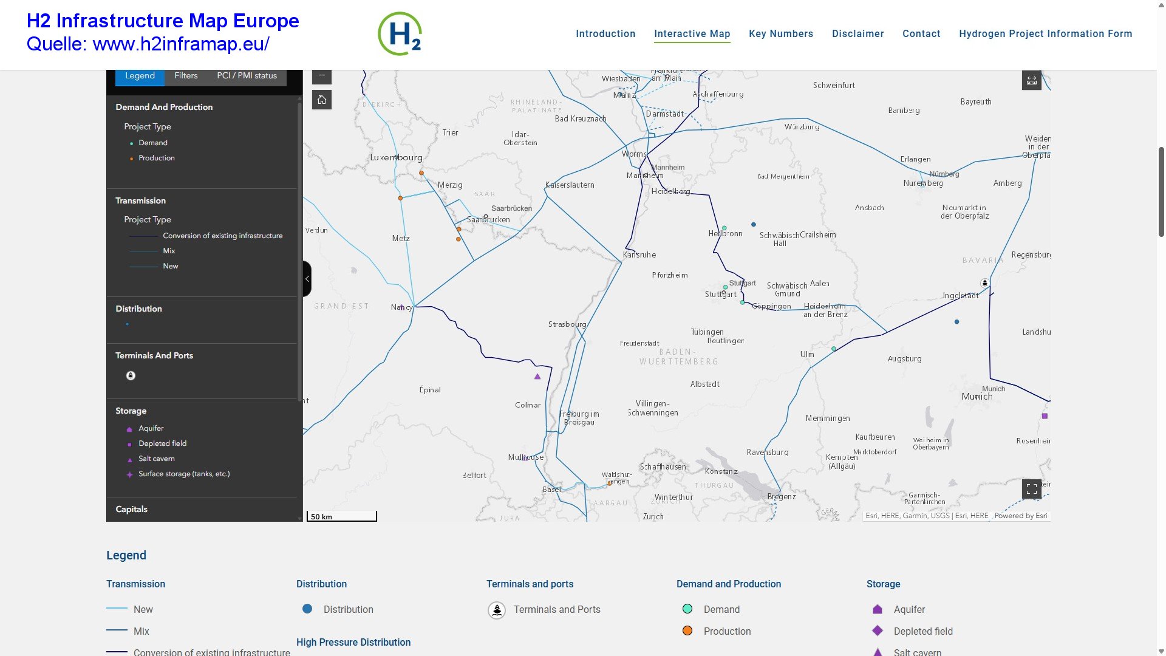This screenshot has height=656, width=1166.
Task: Click the page vertical scrollbar
Action: [1161, 191]
